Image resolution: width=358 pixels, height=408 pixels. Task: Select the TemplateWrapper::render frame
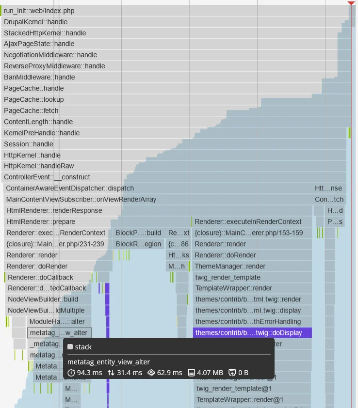click(252, 288)
